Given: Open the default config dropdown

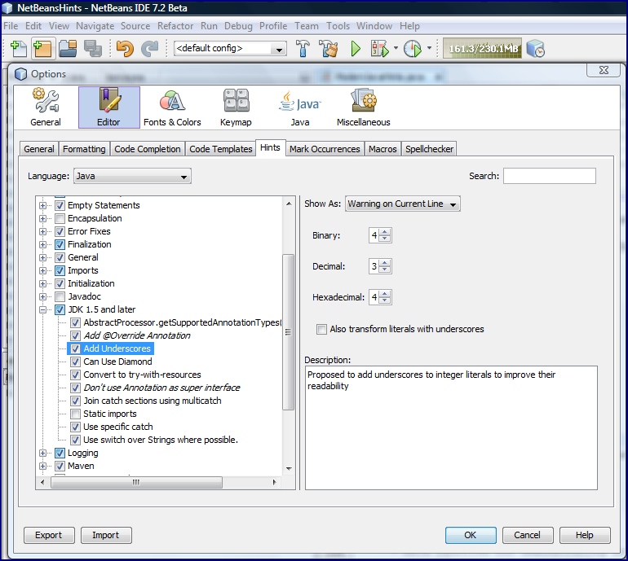Looking at the screenshot, I should (230, 48).
